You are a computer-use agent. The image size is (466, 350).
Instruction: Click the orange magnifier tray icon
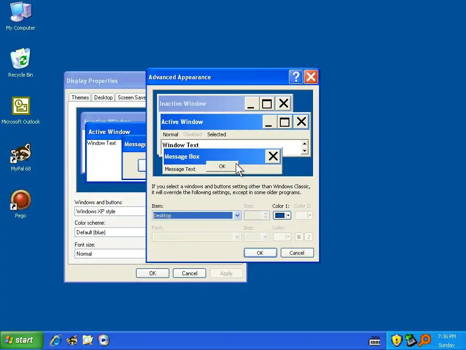pos(425,340)
